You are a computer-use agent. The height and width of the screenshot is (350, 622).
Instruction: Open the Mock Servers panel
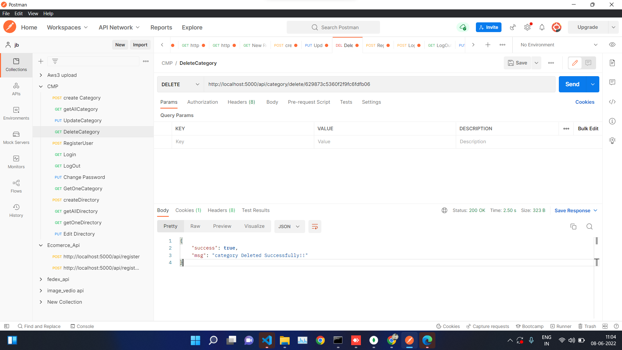pos(16,138)
